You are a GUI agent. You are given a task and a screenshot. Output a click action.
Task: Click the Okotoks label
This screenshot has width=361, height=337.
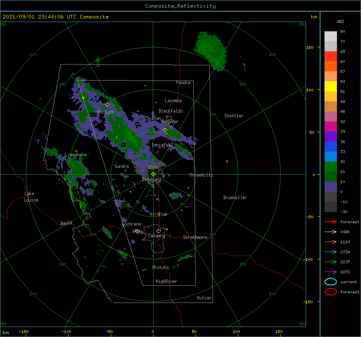160,267
